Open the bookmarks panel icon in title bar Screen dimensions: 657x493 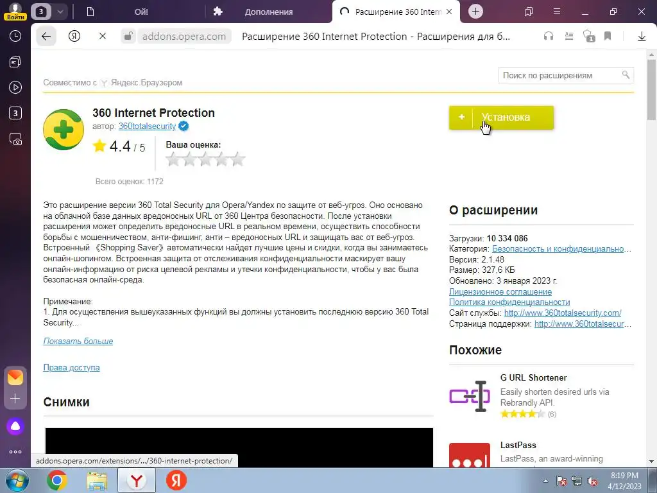pyautogui.click(x=529, y=12)
